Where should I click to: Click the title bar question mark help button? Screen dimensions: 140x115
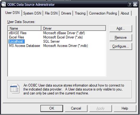click(x=130, y=4)
